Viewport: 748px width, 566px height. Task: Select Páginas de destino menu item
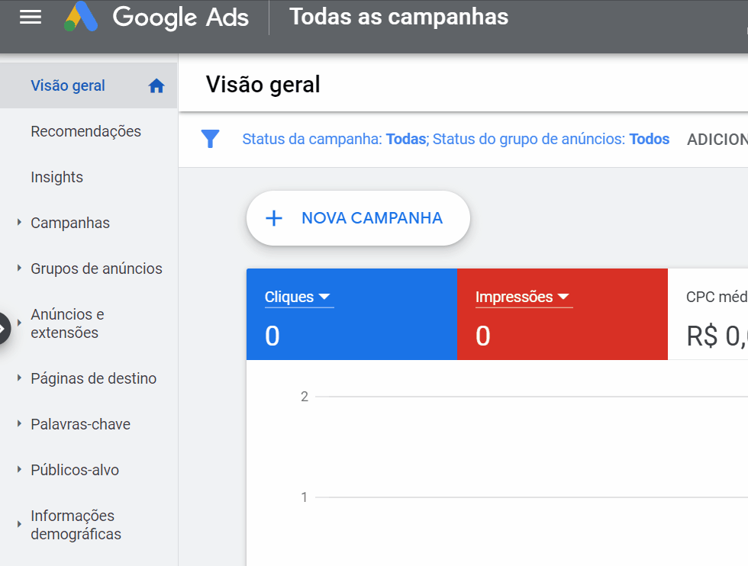click(x=93, y=378)
